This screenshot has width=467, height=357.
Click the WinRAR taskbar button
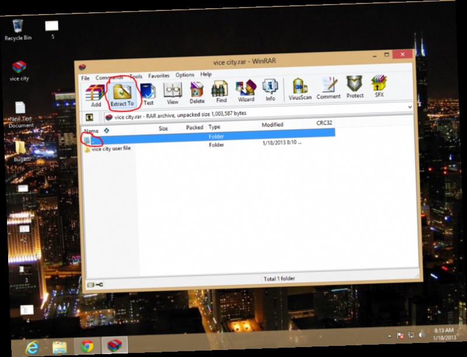point(114,345)
